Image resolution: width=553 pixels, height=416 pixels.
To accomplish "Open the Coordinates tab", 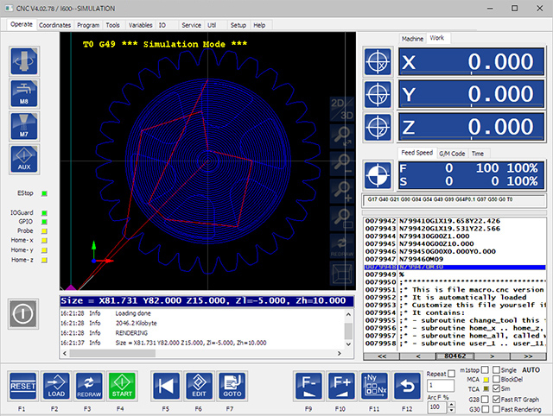I will [55, 26].
